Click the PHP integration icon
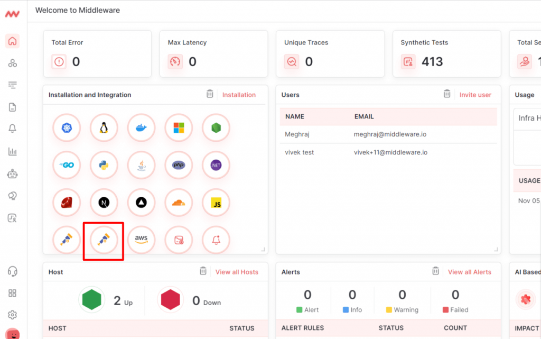The width and height of the screenshot is (541, 339). click(x=179, y=165)
